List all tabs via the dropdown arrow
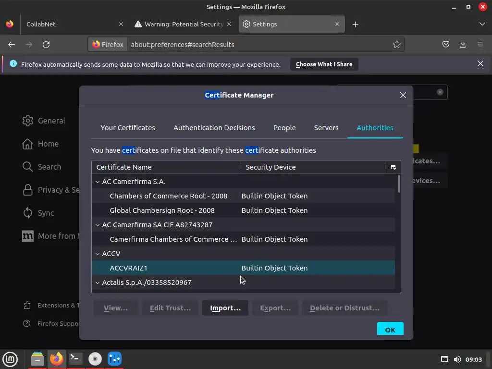Viewport: 492px width, 369px height. point(482,24)
